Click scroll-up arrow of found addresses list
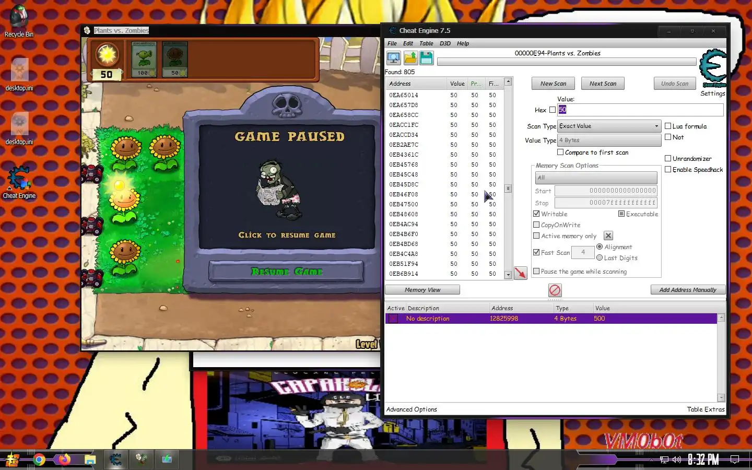 [508, 82]
